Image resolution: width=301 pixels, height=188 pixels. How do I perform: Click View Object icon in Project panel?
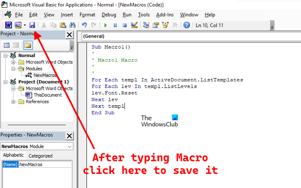16,45
